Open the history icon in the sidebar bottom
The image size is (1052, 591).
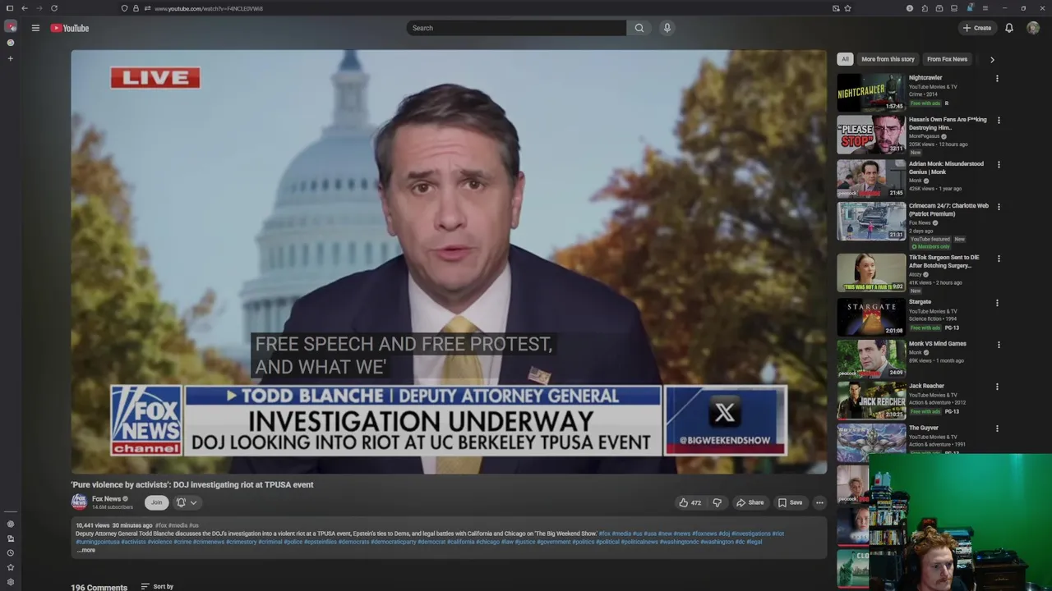tap(11, 552)
